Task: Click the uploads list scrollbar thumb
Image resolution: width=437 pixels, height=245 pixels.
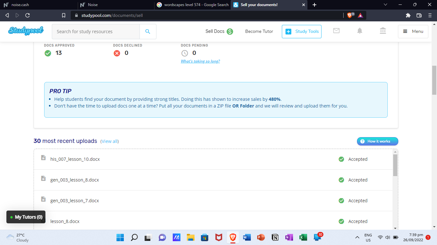Action: pos(395,165)
